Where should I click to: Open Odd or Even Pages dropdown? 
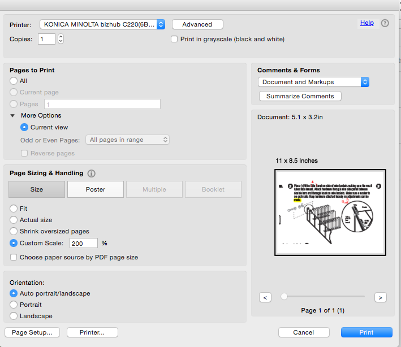coord(127,140)
